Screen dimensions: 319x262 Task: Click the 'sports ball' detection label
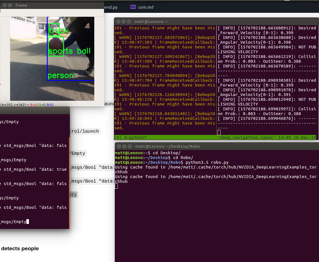(69, 51)
